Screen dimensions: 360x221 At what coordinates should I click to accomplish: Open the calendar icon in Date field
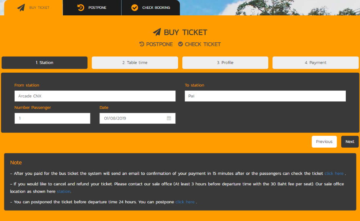[169, 118]
